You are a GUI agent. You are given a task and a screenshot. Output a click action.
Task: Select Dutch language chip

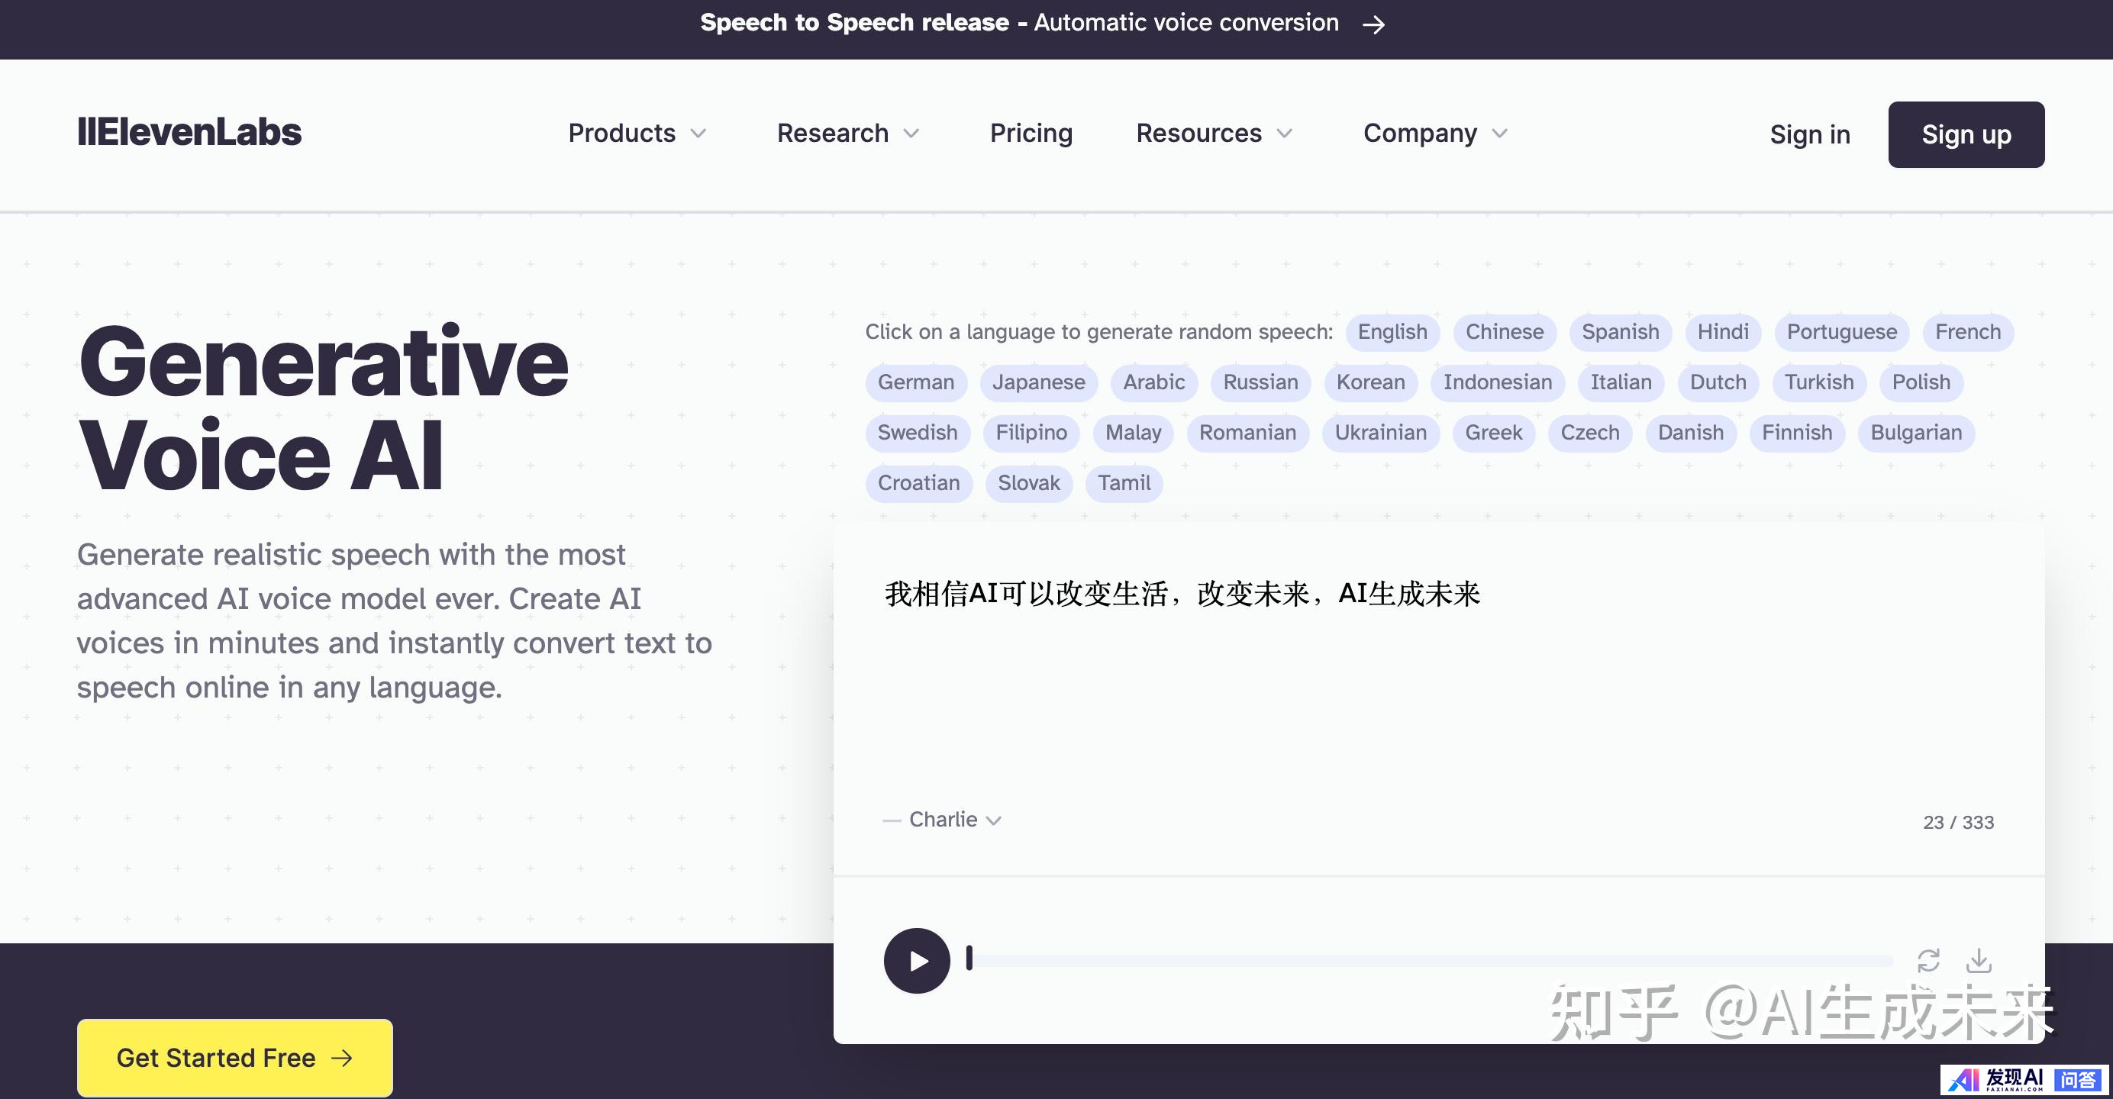[x=1718, y=382]
